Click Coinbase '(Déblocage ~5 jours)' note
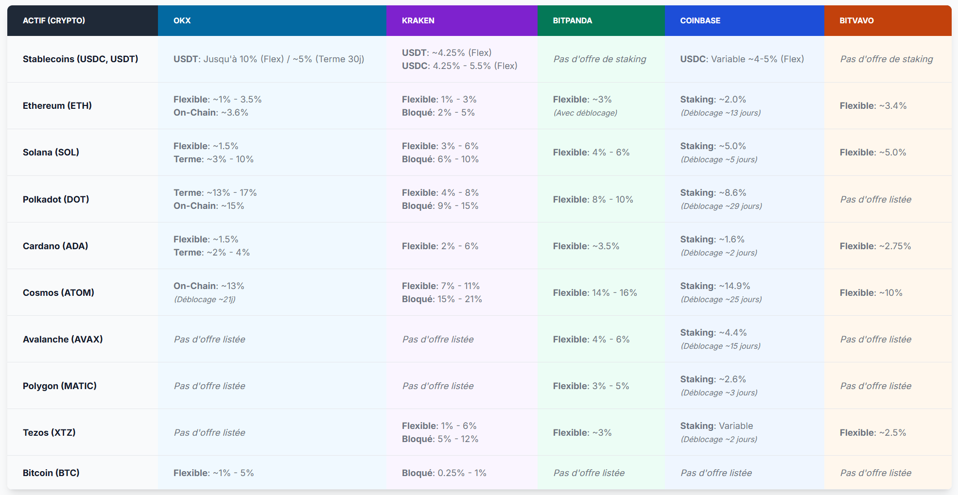The image size is (958, 495). [x=719, y=160]
